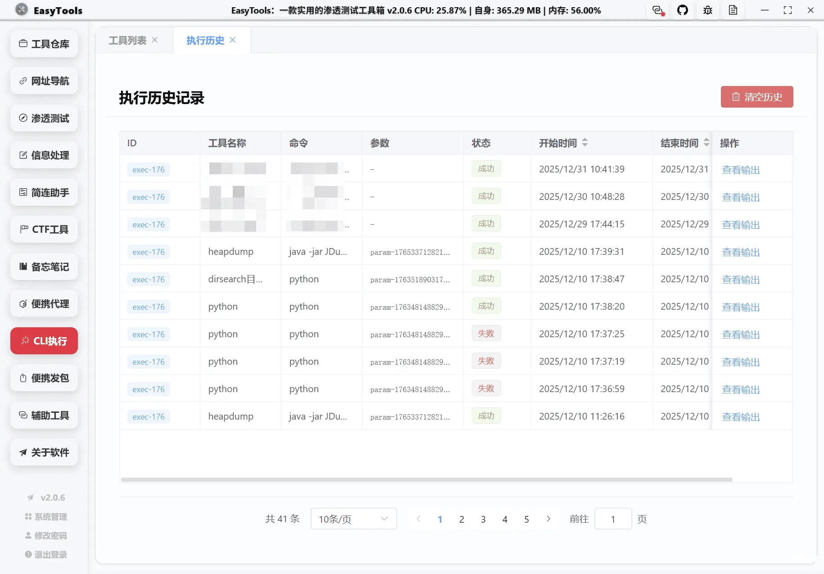The height and width of the screenshot is (574, 824).
Task: Open 备忘笔记 notes panel
Action: coord(44,267)
